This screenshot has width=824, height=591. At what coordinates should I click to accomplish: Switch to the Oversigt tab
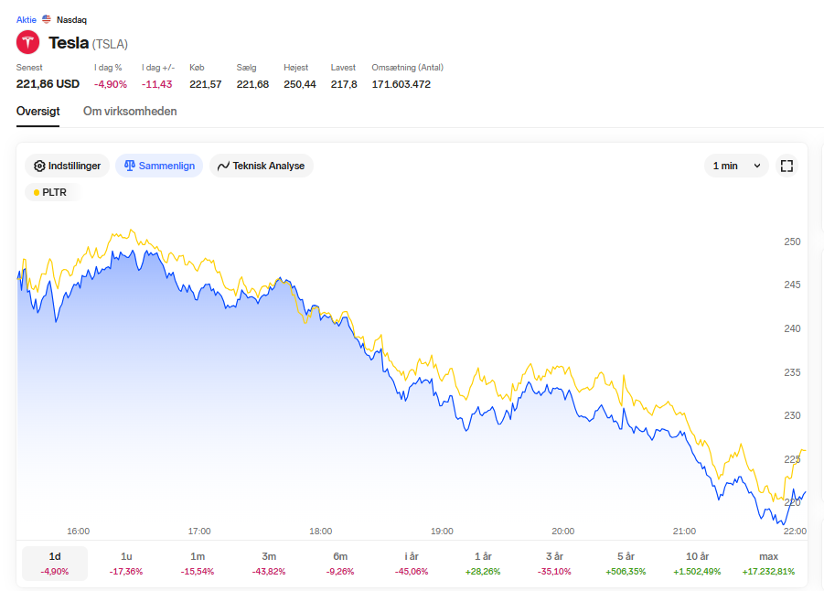(x=37, y=112)
